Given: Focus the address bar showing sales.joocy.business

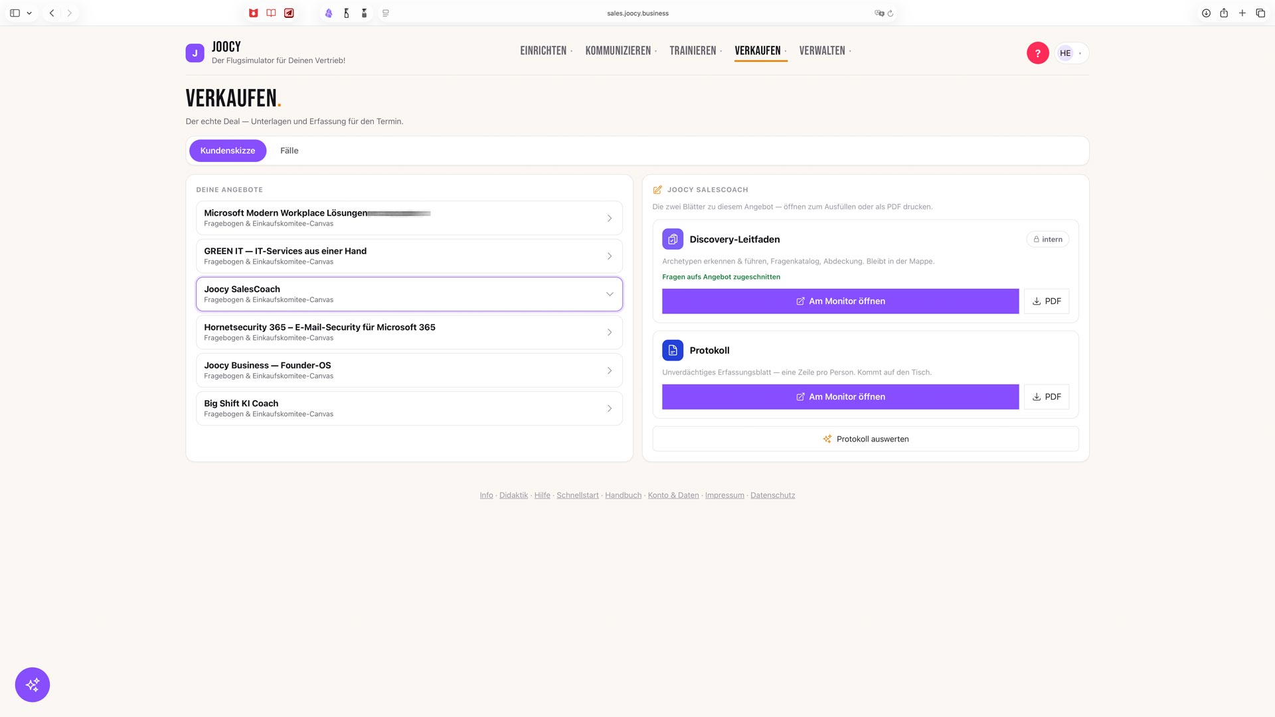Looking at the screenshot, I should click(x=637, y=13).
